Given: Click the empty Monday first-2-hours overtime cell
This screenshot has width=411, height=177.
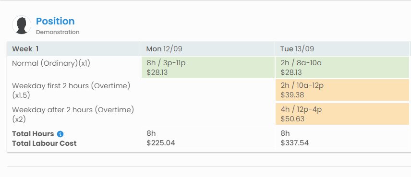Looking at the screenshot, I should tap(208, 90).
